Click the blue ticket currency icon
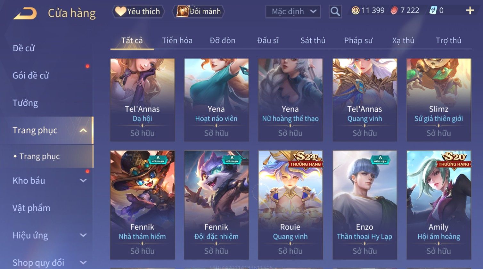483x269 pixels. tap(433, 11)
